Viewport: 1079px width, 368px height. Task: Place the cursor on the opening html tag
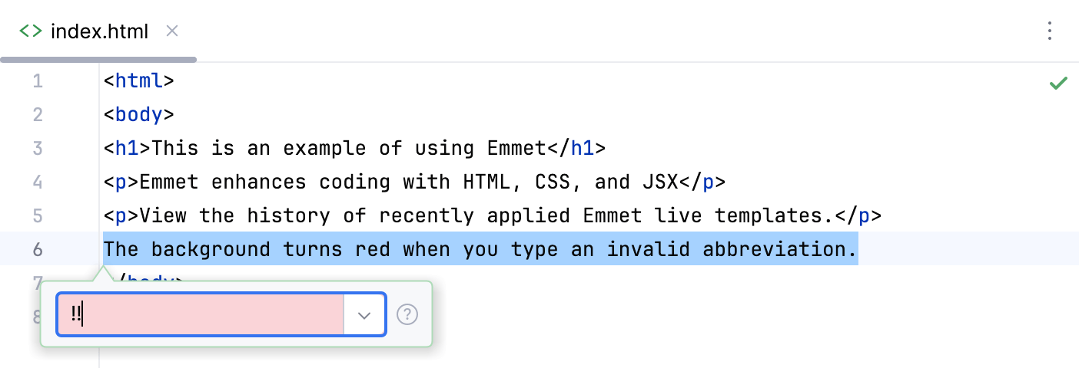139,80
